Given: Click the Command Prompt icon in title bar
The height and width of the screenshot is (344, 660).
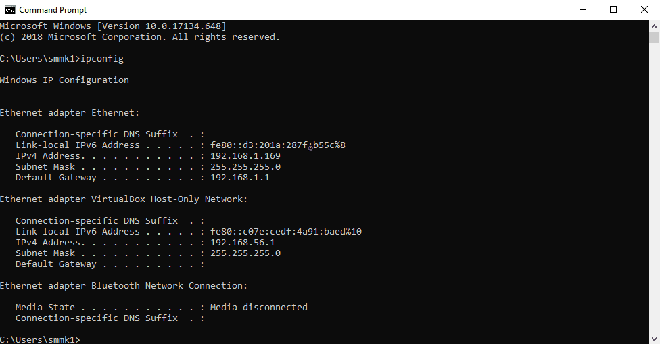Looking at the screenshot, I should click(x=9, y=9).
